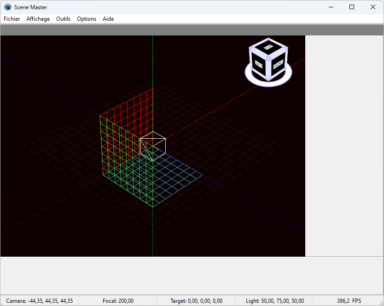Open the Options menu
The width and height of the screenshot is (384, 306).
point(87,19)
